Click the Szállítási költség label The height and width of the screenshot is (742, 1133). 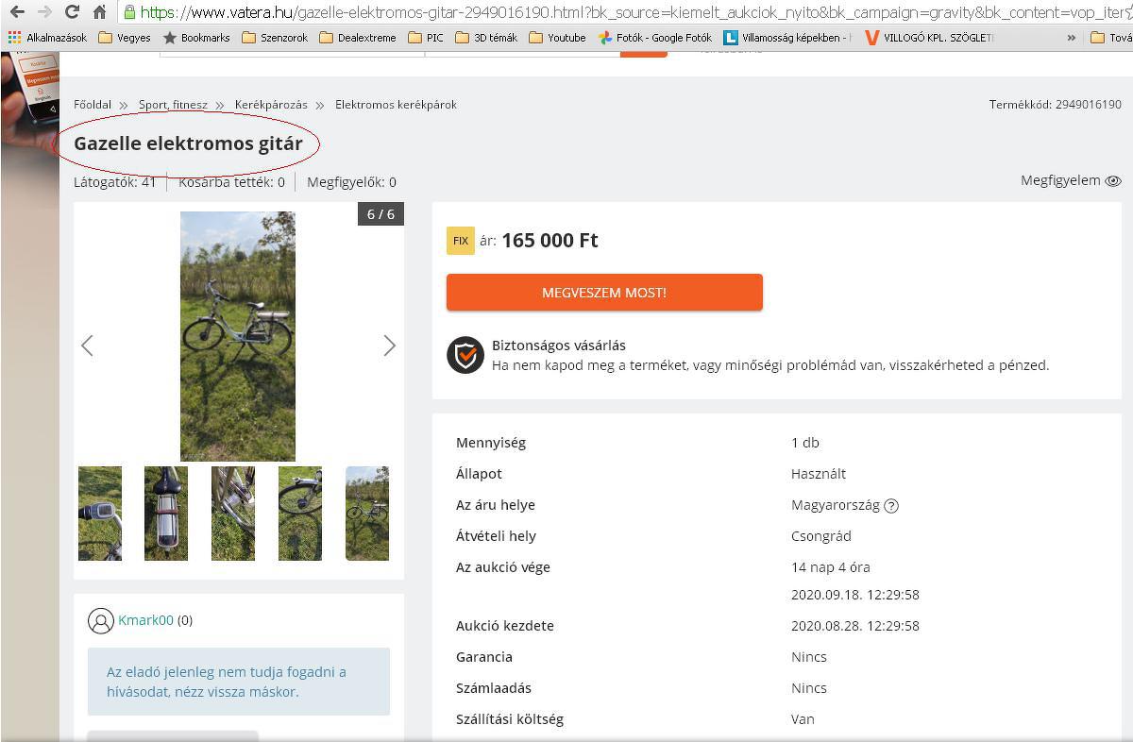(510, 719)
